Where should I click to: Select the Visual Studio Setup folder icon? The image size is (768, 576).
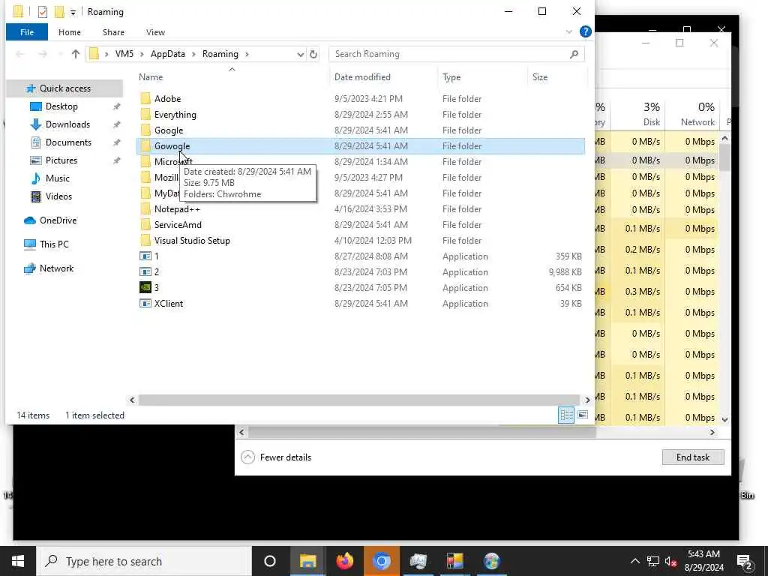pos(145,240)
